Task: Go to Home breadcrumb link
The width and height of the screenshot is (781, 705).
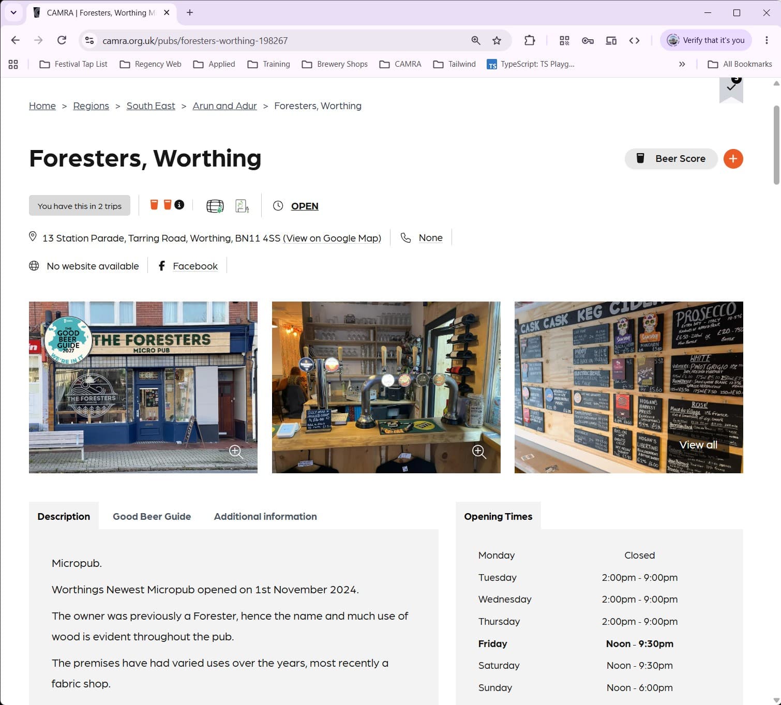Action: click(42, 106)
